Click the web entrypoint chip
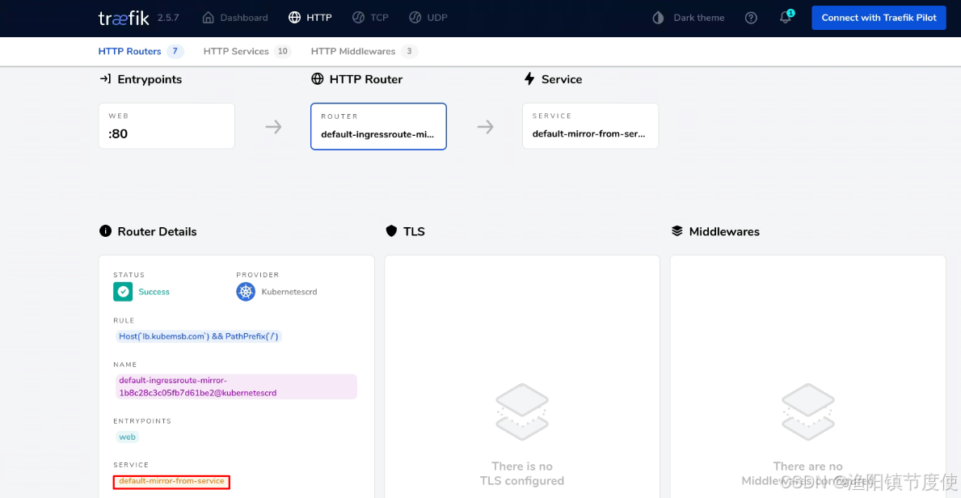The width and height of the screenshot is (961, 498). coord(128,437)
